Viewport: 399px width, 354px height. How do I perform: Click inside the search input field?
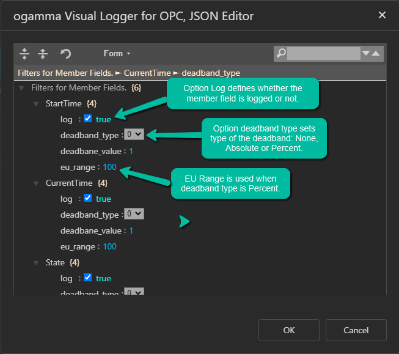(x=324, y=54)
